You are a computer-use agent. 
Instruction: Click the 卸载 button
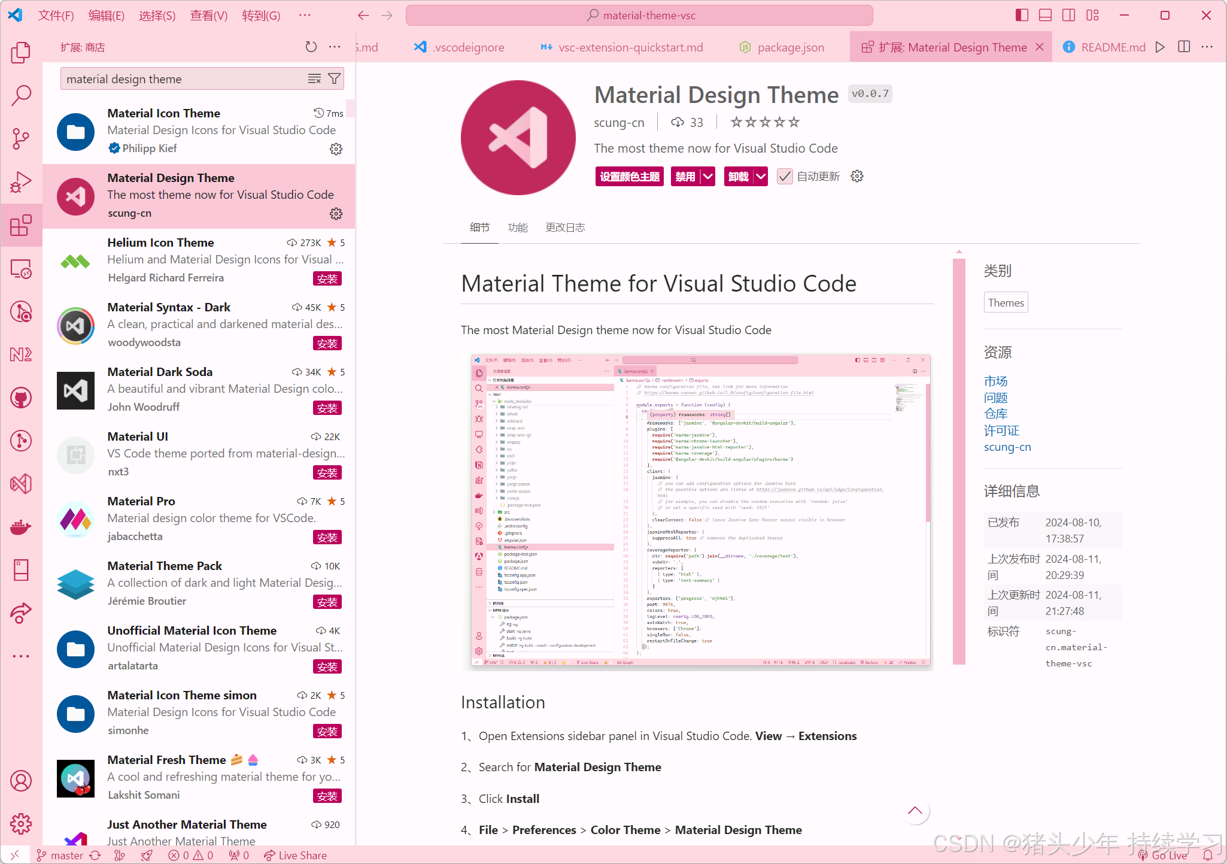(738, 177)
